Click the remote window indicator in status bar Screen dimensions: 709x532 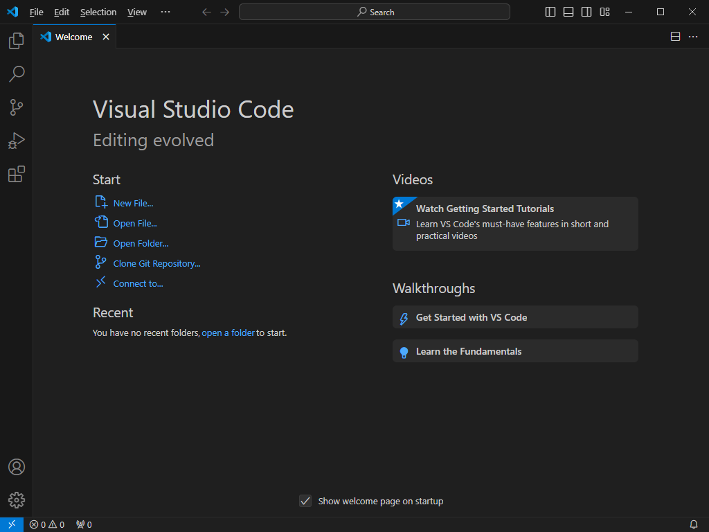[x=12, y=524]
